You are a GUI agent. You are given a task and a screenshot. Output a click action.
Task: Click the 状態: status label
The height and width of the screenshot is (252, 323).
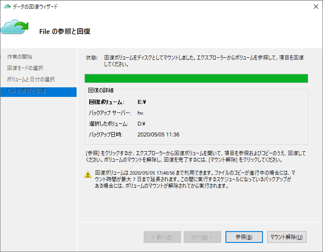click(x=92, y=58)
